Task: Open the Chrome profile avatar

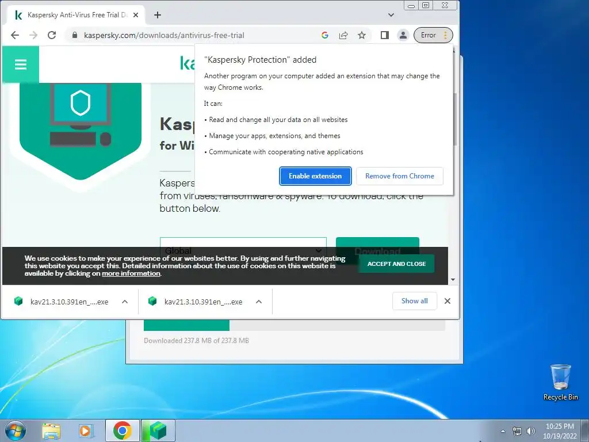Action: 403,35
